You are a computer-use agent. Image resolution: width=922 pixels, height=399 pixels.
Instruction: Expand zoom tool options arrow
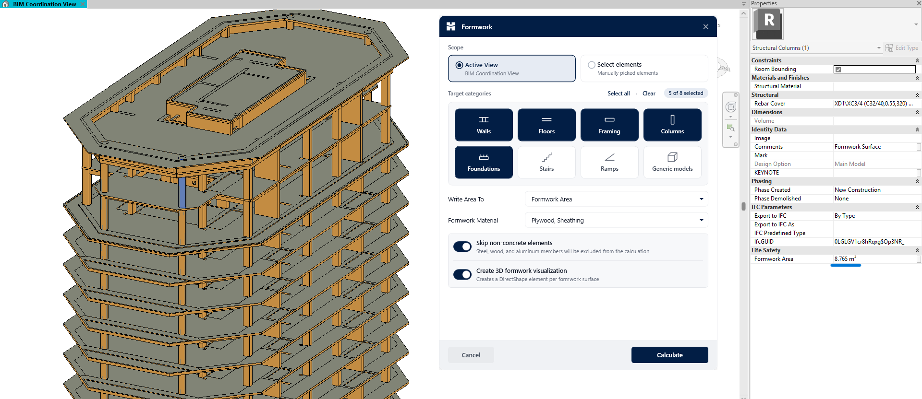pos(731,137)
